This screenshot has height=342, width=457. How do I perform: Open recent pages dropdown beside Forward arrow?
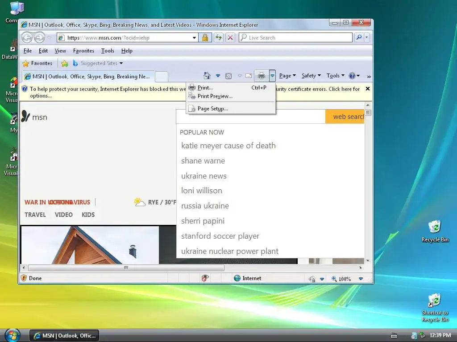pos(50,37)
